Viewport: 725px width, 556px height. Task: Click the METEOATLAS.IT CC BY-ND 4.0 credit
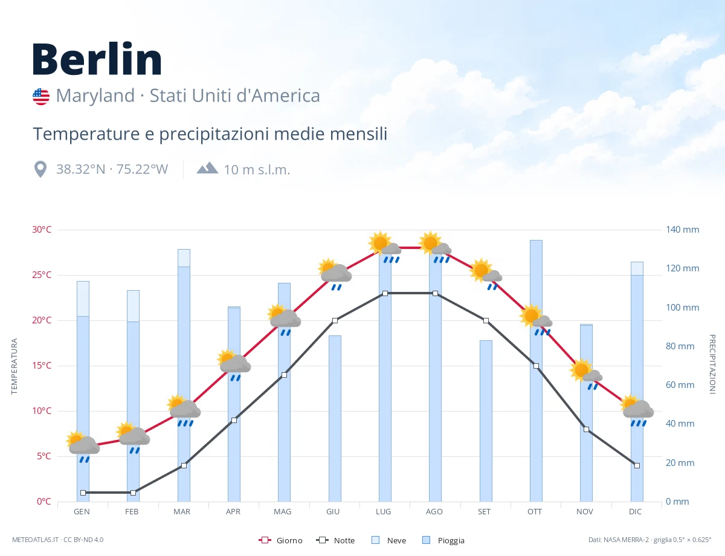click(x=57, y=540)
